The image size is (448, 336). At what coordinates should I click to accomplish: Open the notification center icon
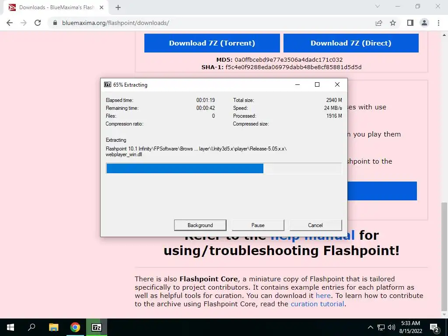point(434,327)
